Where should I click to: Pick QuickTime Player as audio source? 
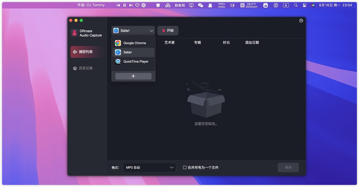pos(133,62)
